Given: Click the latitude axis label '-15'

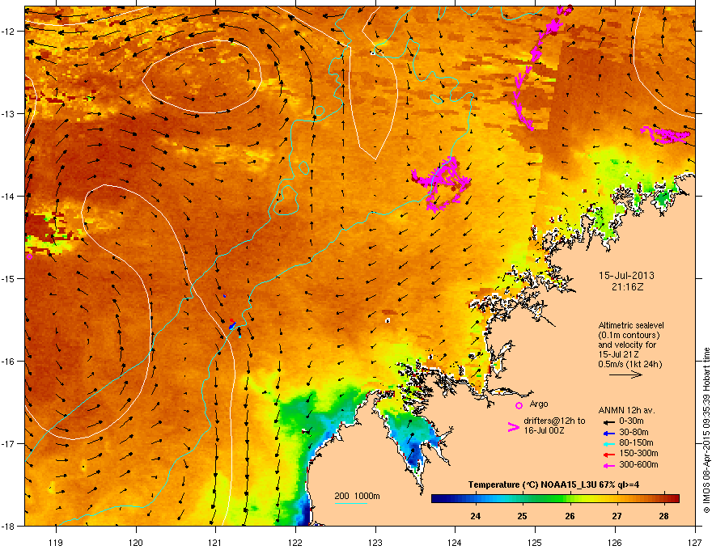Looking at the screenshot, I should [x=7, y=278].
